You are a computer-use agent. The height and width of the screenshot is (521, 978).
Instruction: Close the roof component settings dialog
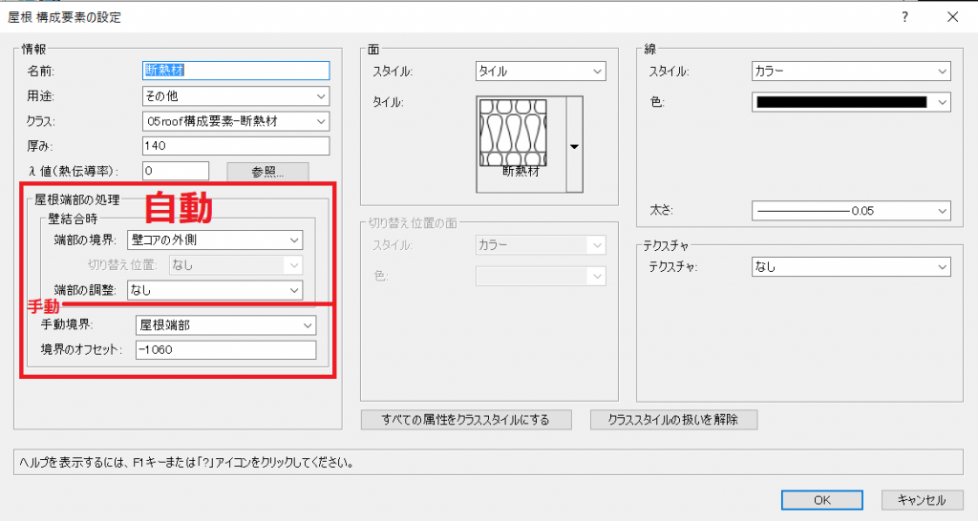coord(952,17)
